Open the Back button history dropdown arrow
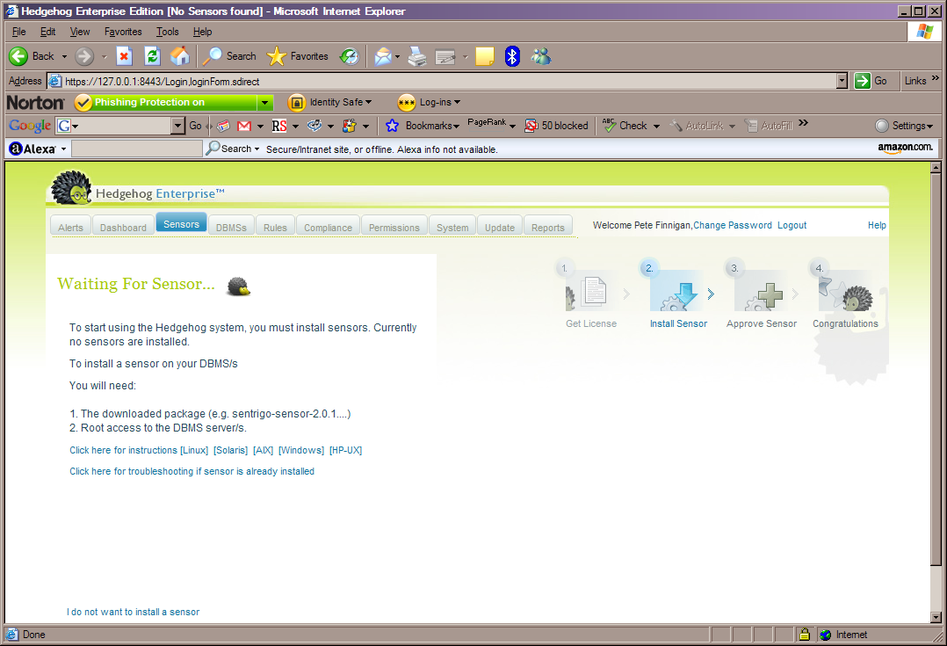Image resolution: width=947 pixels, height=646 pixels. tap(64, 57)
